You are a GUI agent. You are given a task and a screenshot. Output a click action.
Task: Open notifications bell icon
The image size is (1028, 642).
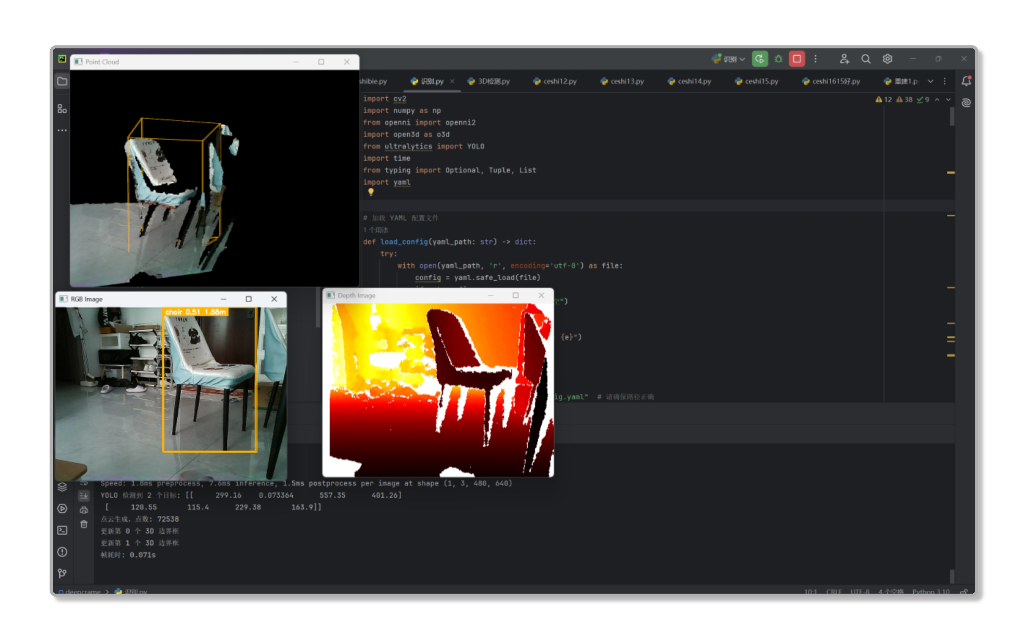(x=966, y=81)
